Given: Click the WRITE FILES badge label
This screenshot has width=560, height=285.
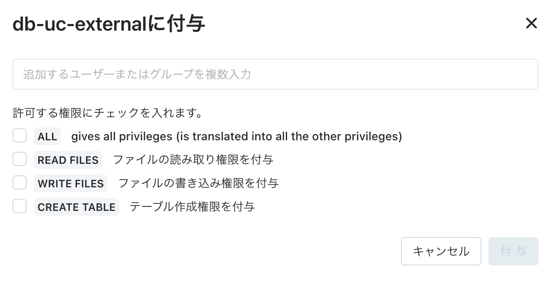Looking at the screenshot, I should tap(70, 183).
